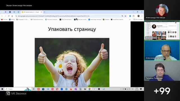Switch to the third pinned tab
The image size is (180, 101).
tap(14, 12)
